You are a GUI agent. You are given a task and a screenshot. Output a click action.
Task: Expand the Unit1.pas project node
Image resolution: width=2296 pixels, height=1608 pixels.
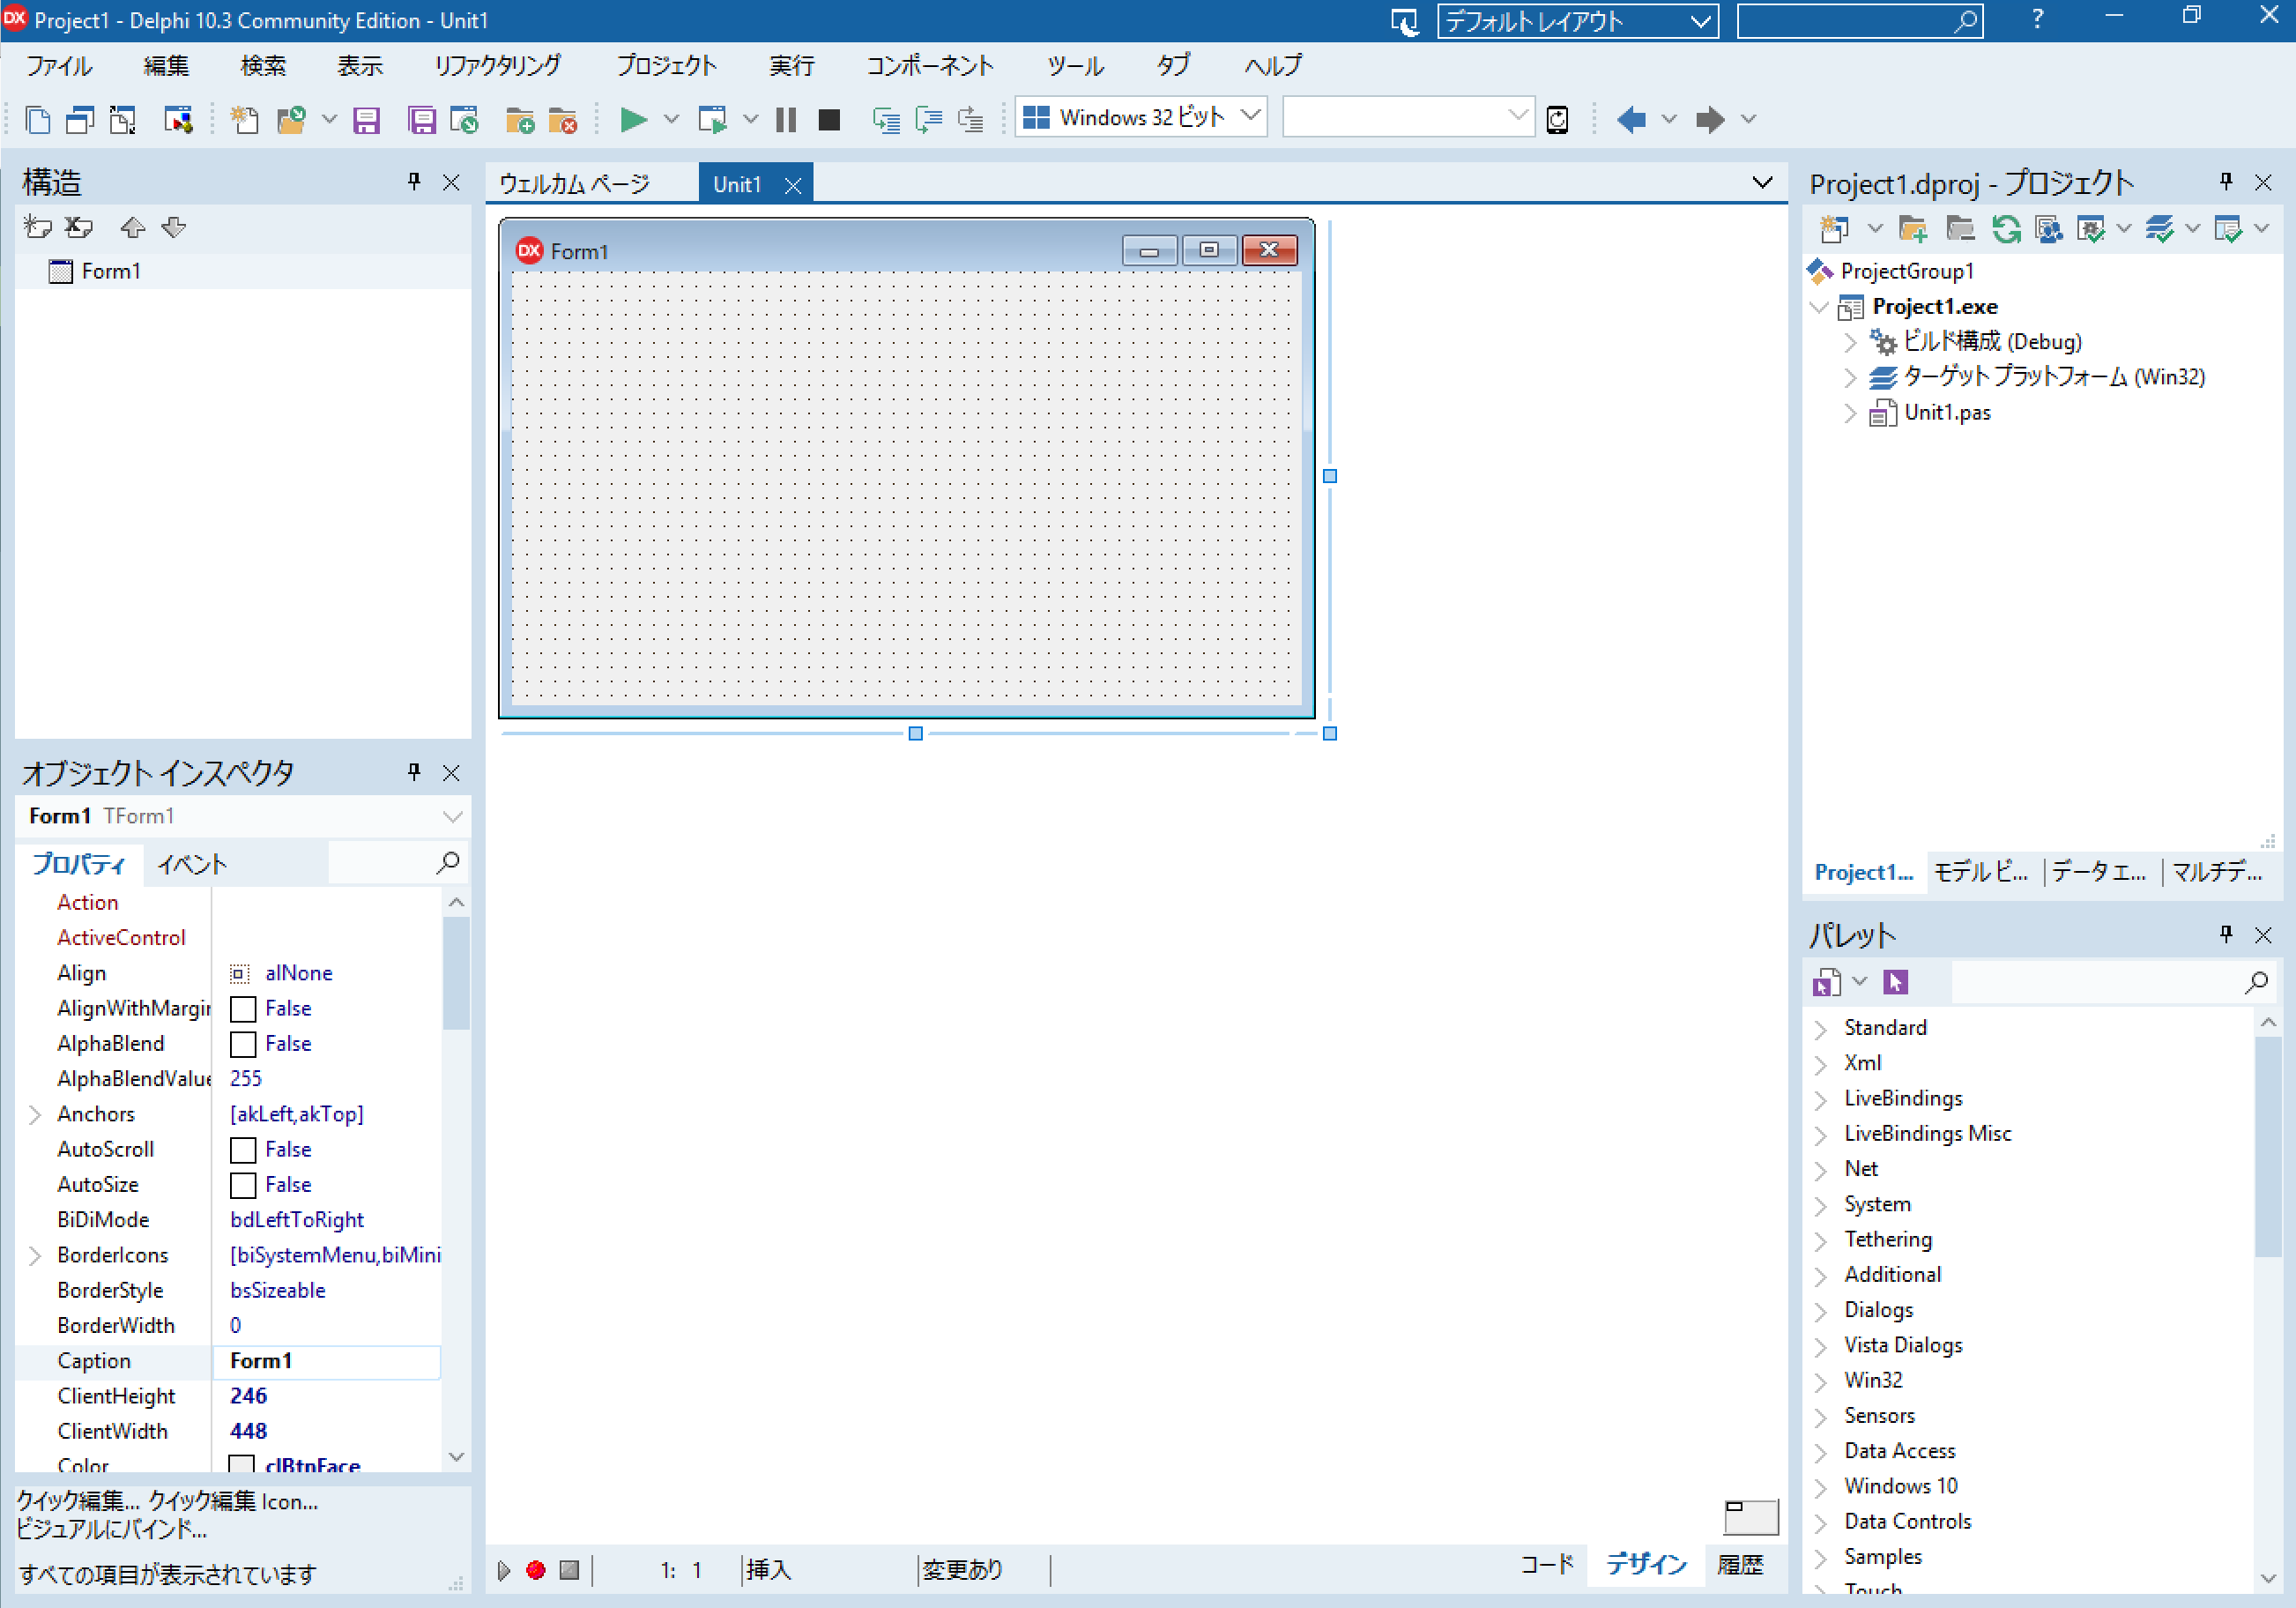point(1850,413)
